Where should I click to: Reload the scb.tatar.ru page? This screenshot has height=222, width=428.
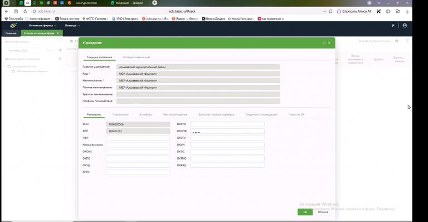(x=25, y=12)
